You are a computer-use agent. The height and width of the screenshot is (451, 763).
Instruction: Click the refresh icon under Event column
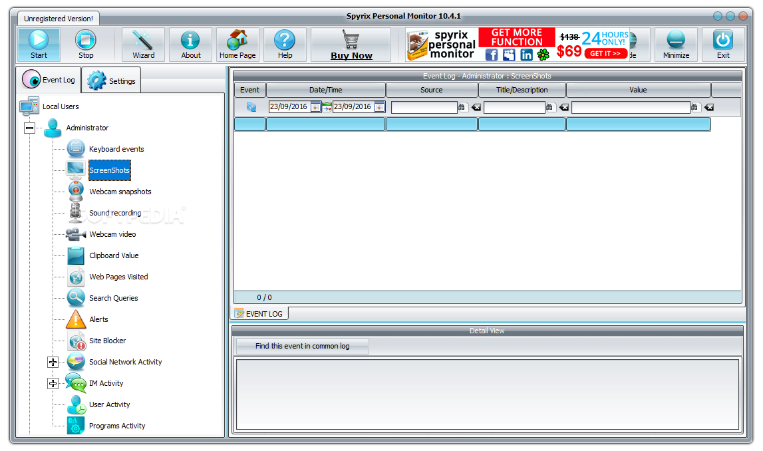click(251, 107)
